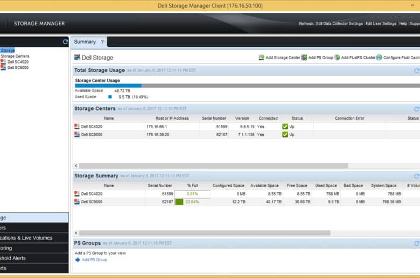Viewport: 420px width, 278px height.
Task: Click Dell SC9000 icon in navigation tree
Action: pyautogui.click(x=3, y=67)
